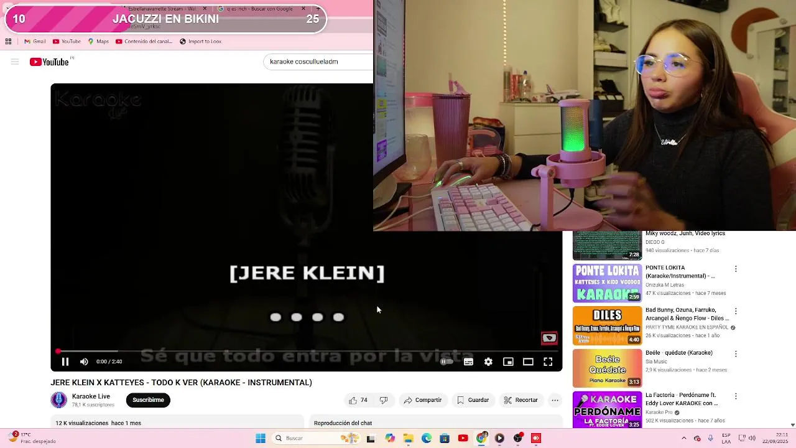Open Copilot from the taskbar
The image size is (796, 448).
[390, 438]
